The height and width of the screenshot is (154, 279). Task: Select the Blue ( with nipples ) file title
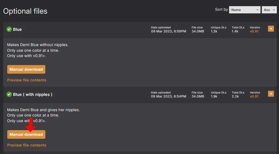click(32, 95)
